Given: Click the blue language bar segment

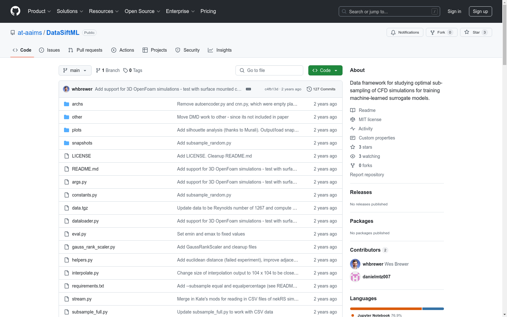Looking at the screenshot, I should (x=433, y=309).
